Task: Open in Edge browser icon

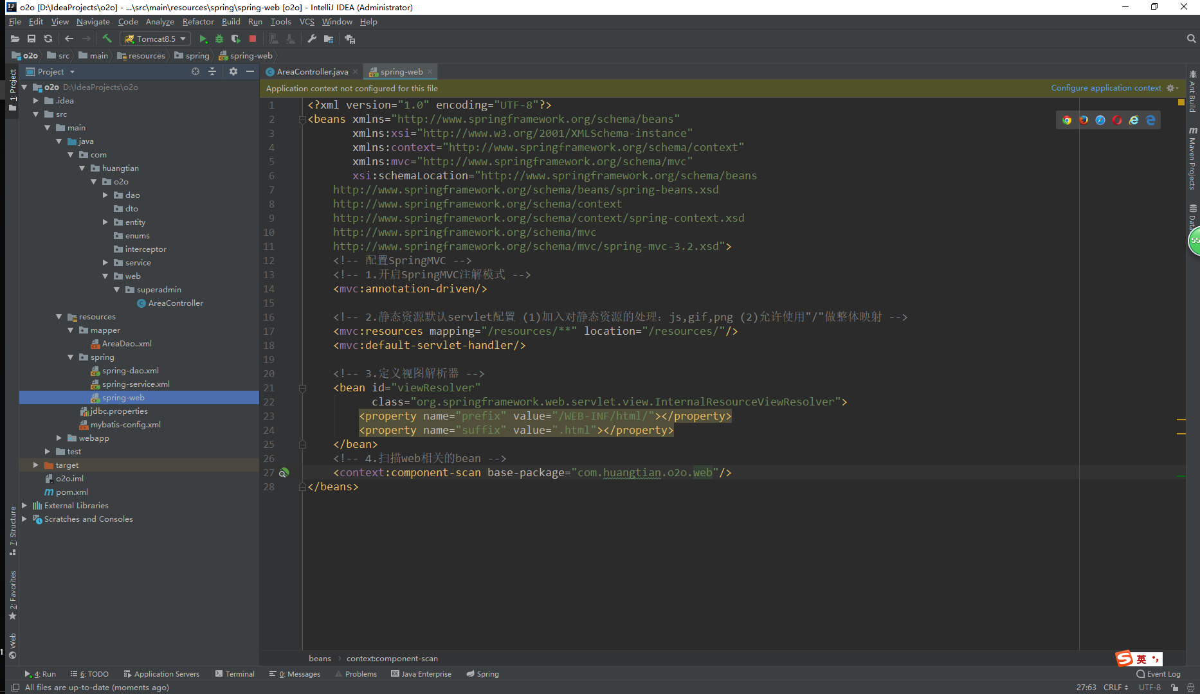Action: [1150, 120]
